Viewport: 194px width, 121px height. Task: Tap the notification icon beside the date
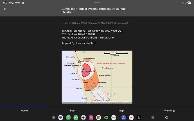click(23, 3)
